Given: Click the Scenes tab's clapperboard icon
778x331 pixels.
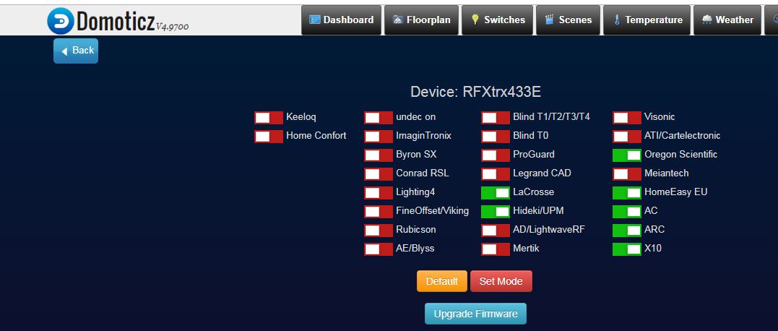Looking at the screenshot, I should (549, 20).
